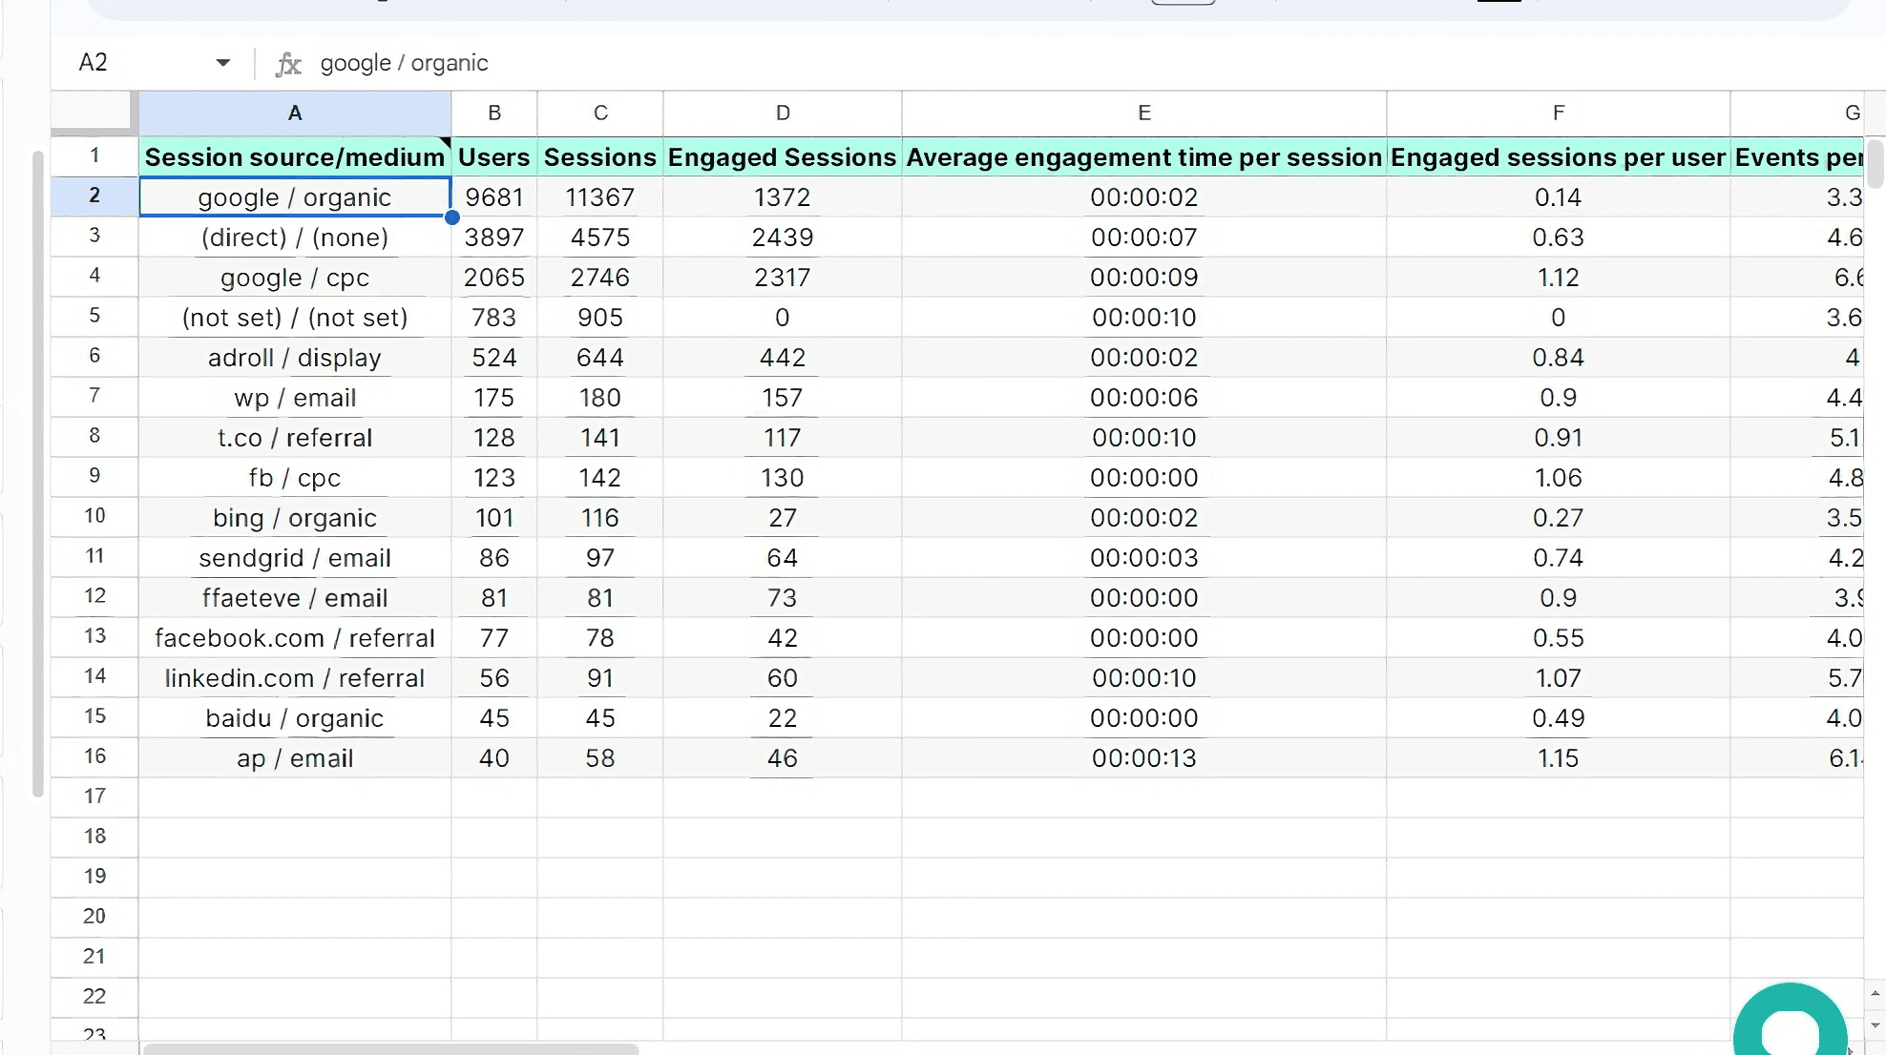Click the linkedin.com / referral cell
The image size is (1886, 1055).
(x=295, y=678)
